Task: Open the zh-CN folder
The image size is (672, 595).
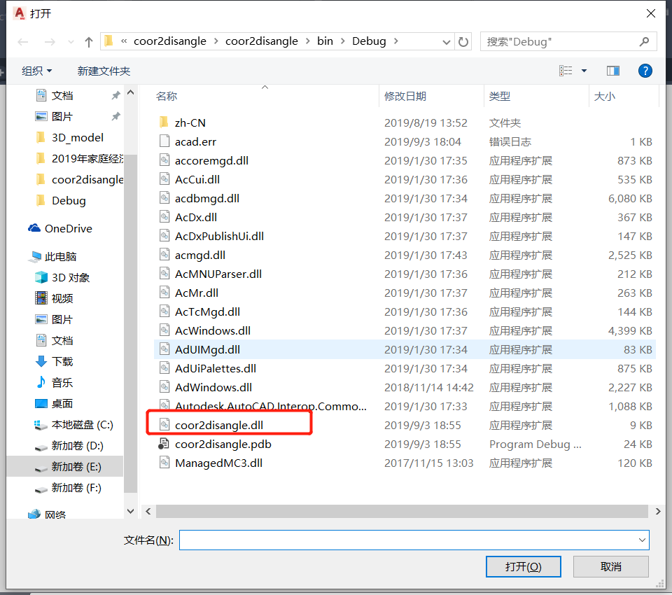Action: pyautogui.click(x=190, y=122)
